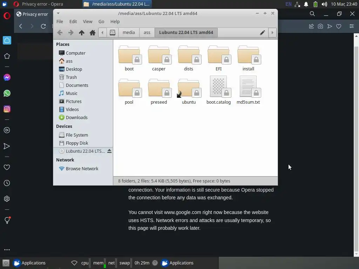Image resolution: width=359 pixels, height=269 pixels.
Task: Go back in file manager toolbar
Action: pos(60,33)
